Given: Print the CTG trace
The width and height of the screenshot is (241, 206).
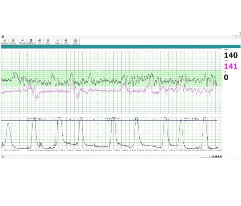Looking at the screenshot, I should 40,41.
